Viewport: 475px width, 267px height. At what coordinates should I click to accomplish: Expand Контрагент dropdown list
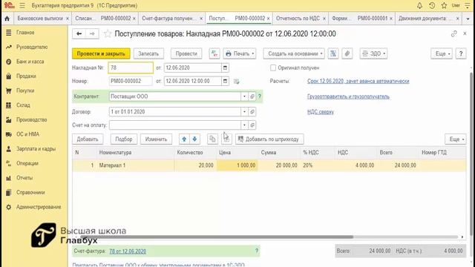[x=244, y=96]
